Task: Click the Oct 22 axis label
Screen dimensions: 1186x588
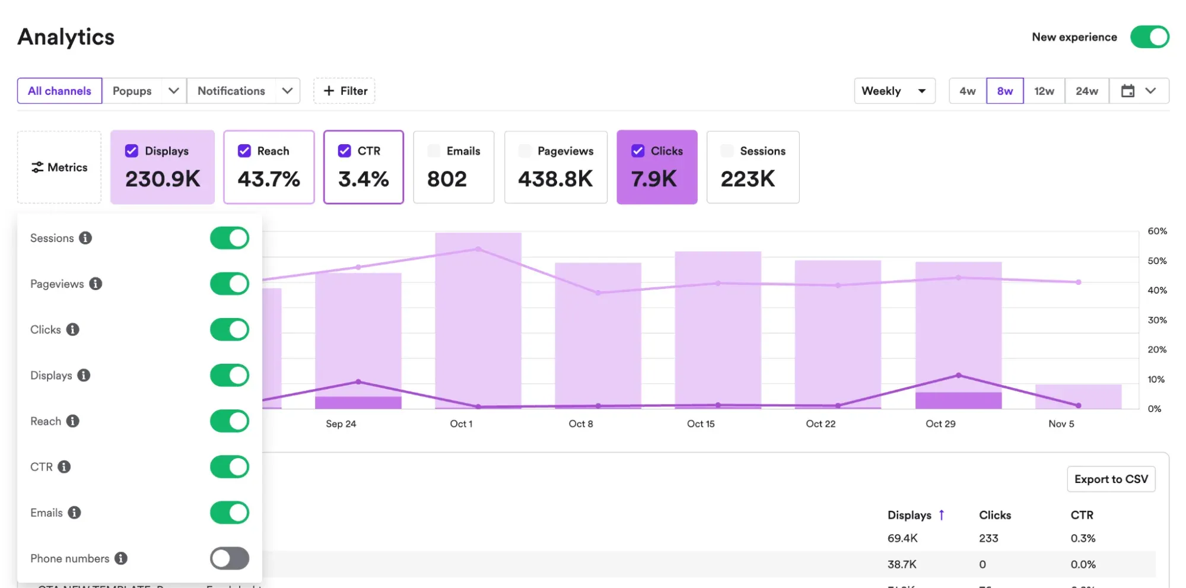Action: [821, 424]
